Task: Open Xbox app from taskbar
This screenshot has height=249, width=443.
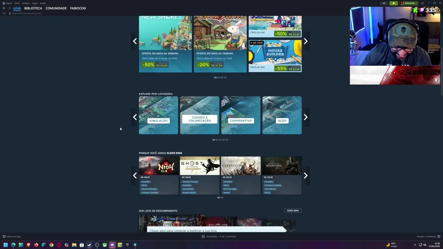Action: point(105,245)
